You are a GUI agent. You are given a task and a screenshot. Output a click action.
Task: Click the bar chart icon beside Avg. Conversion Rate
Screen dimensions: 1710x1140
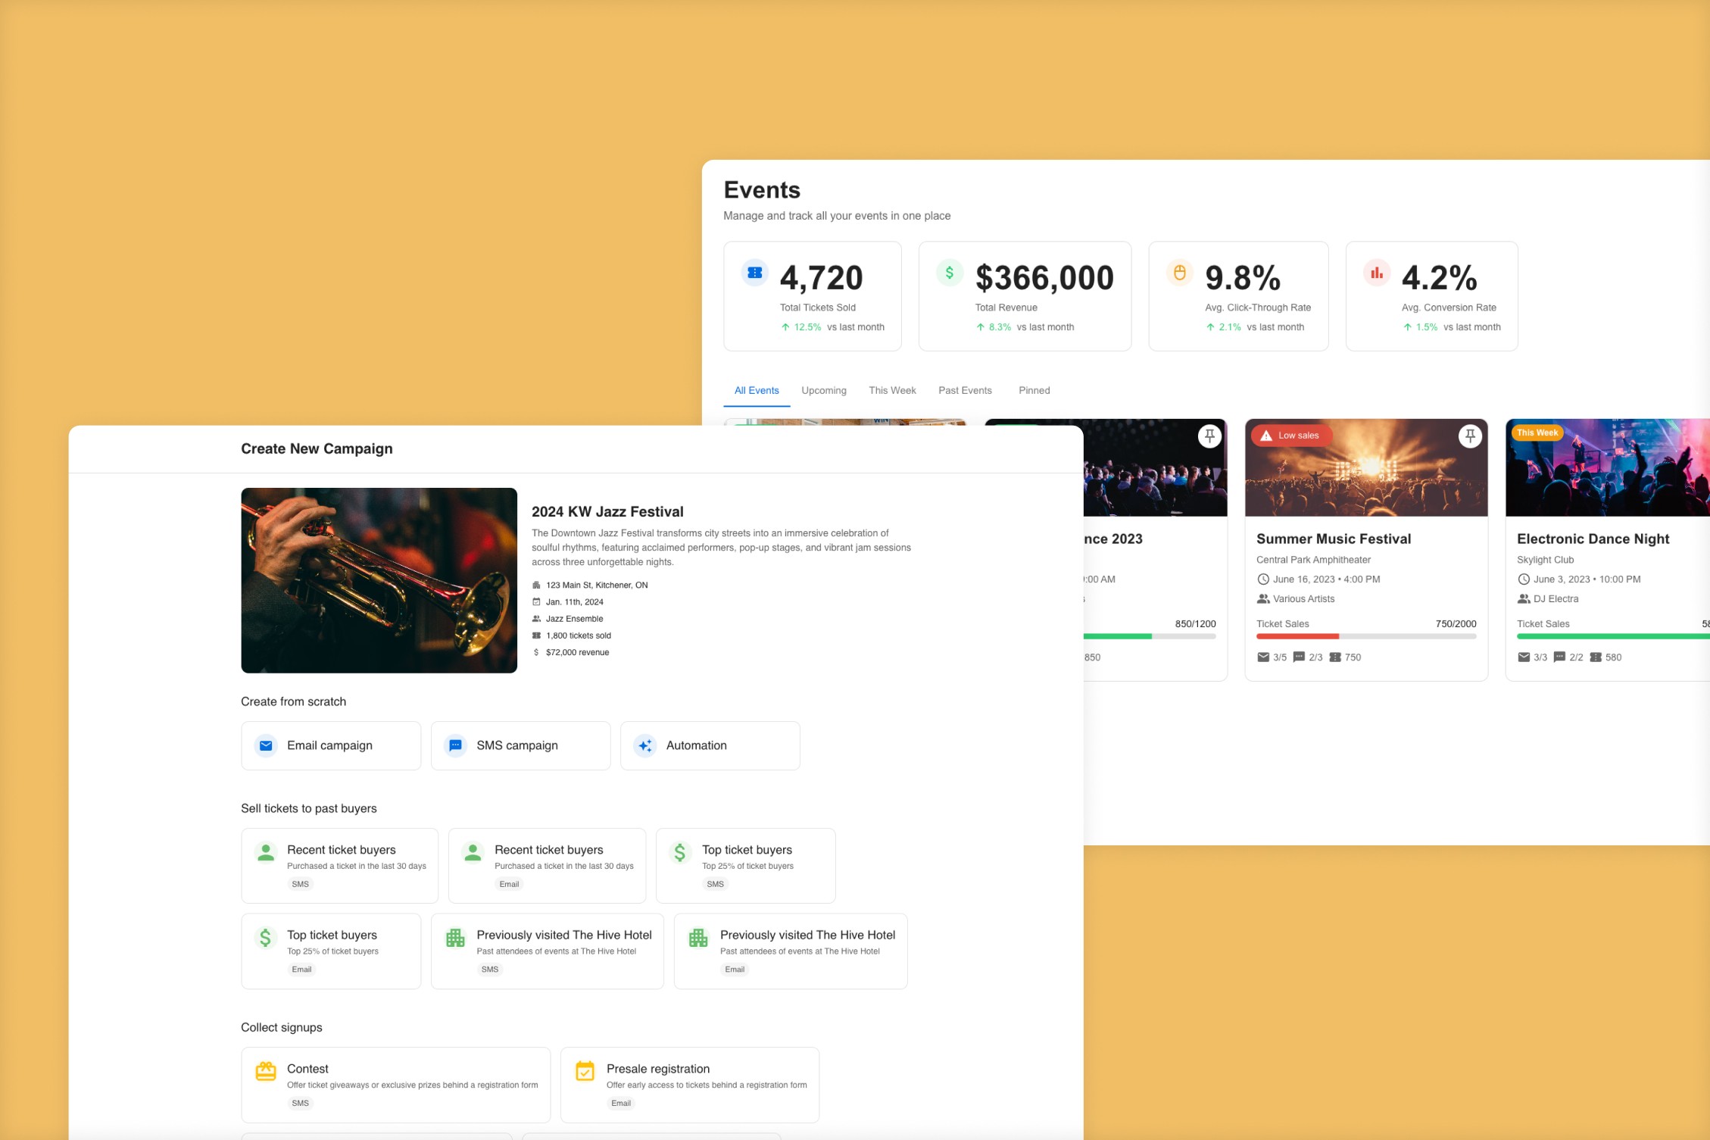[1376, 273]
